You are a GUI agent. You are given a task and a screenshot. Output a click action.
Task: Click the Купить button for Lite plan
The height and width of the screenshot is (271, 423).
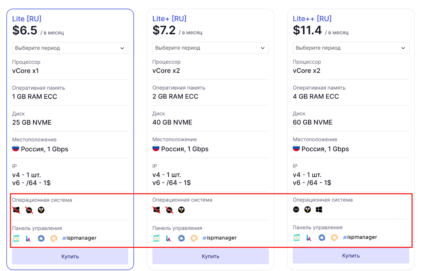[70, 257]
